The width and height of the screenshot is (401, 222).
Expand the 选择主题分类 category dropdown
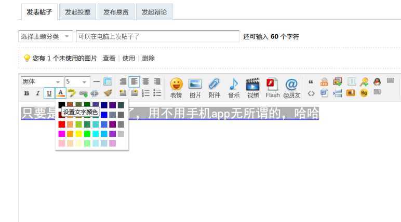coord(45,37)
